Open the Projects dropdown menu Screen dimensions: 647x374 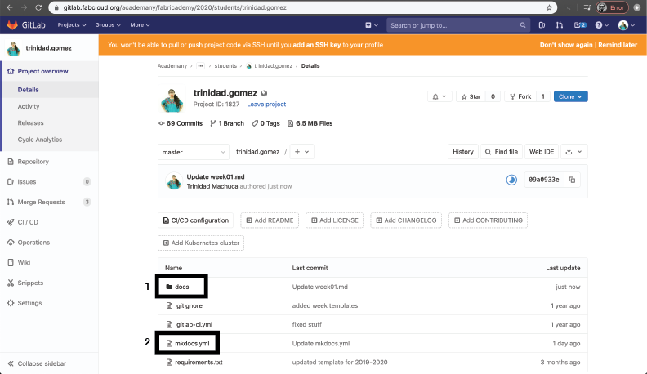[72, 25]
